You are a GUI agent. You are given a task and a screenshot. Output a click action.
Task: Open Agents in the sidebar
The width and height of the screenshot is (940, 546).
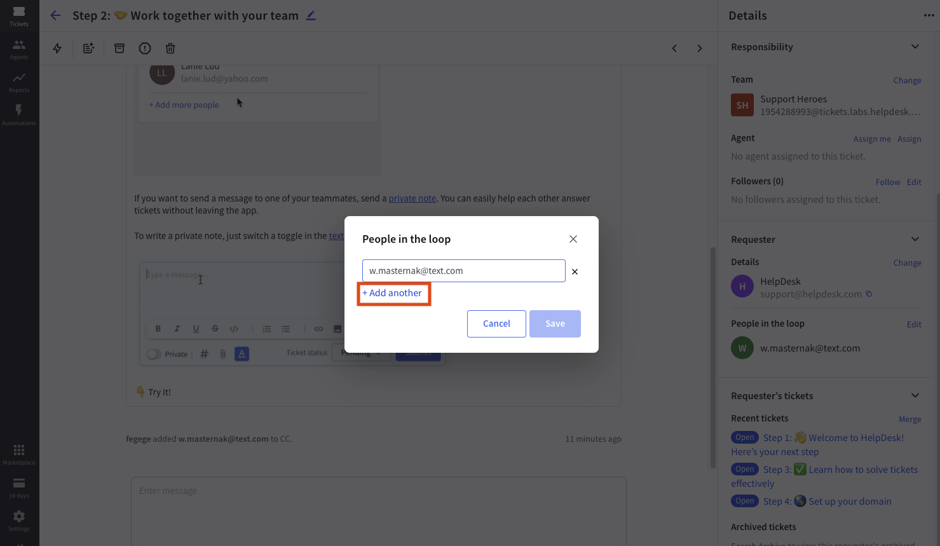tap(19, 48)
